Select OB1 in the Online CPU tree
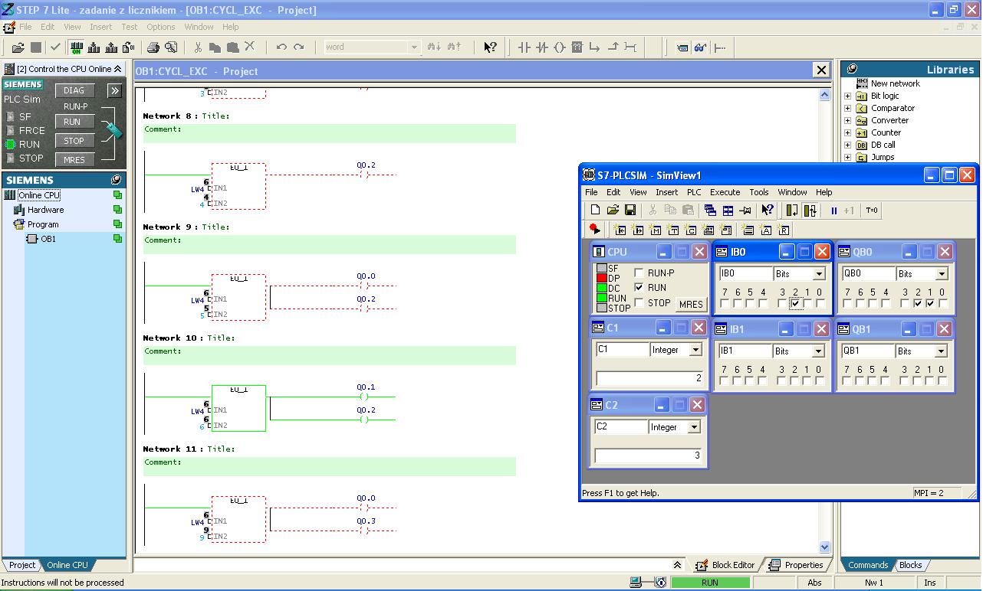983x591 pixels. pyautogui.click(x=48, y=239)
